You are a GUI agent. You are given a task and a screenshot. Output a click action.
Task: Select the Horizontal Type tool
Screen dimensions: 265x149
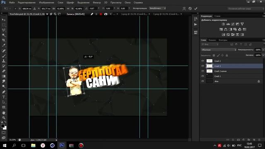4,97
